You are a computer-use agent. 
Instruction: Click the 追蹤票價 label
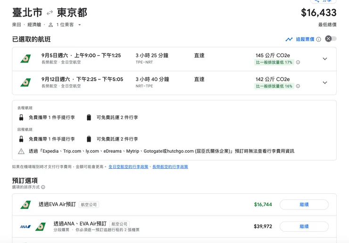305,40
